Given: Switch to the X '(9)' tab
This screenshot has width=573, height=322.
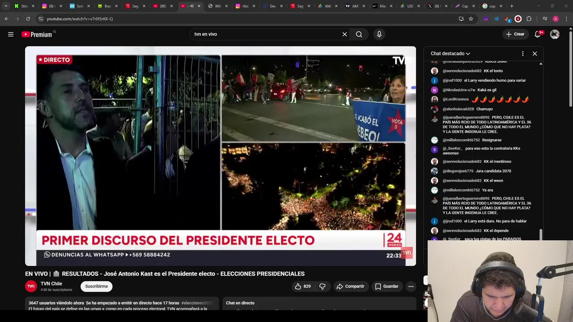Looking at the screenshot, I should 436,6.
